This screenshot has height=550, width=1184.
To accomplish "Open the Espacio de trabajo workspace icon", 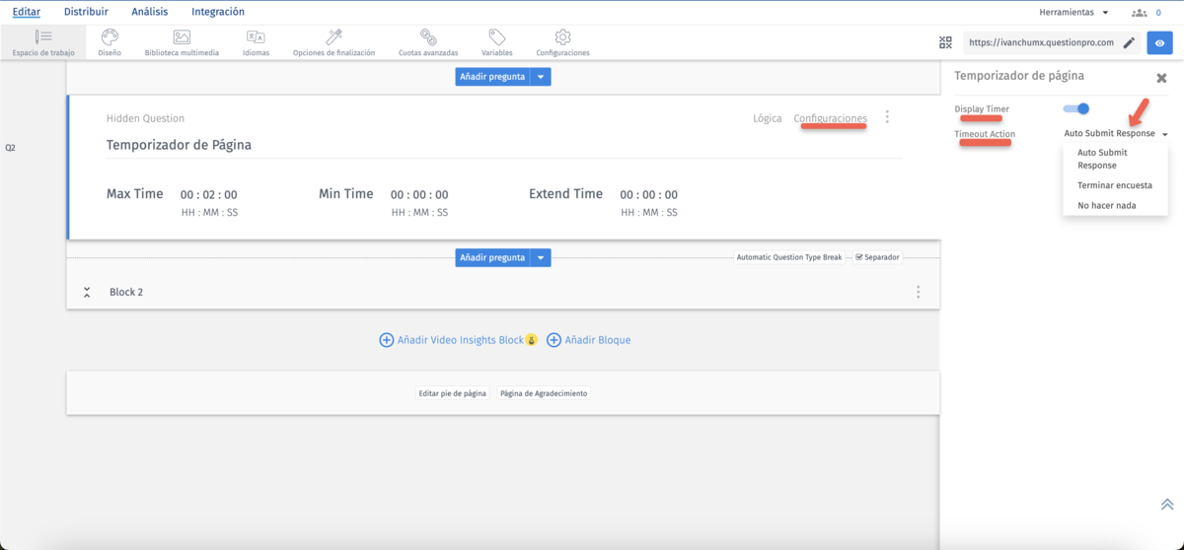I will 43,36.
